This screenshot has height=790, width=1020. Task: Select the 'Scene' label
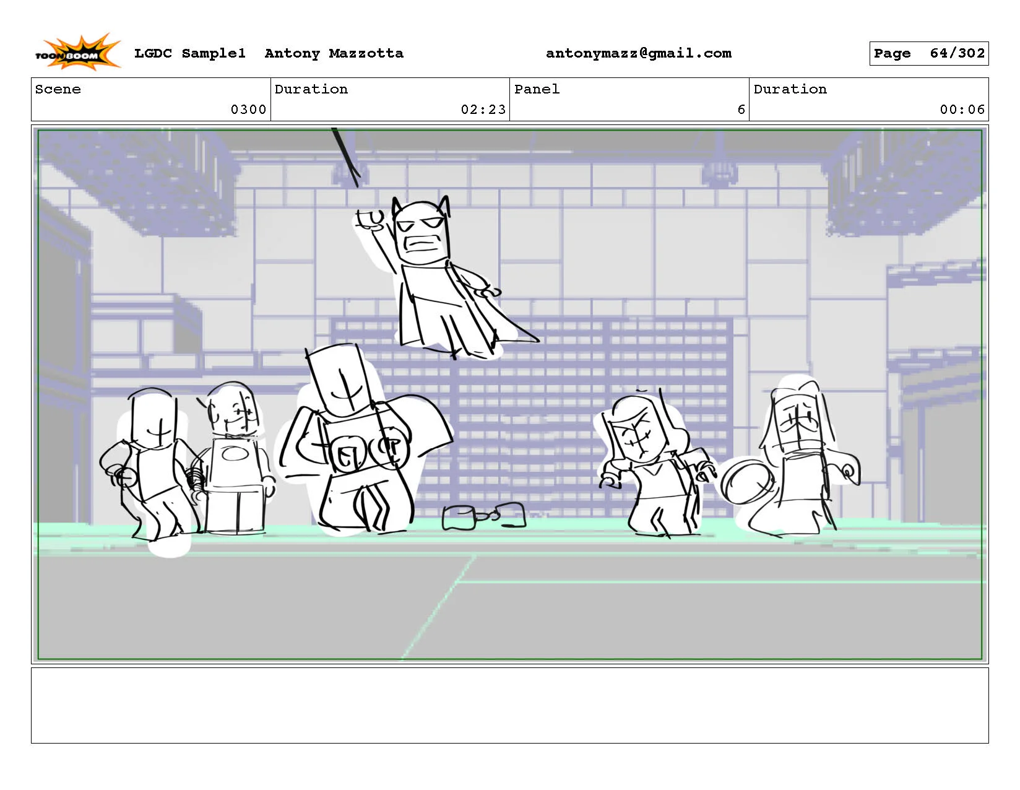pos(58,89)
